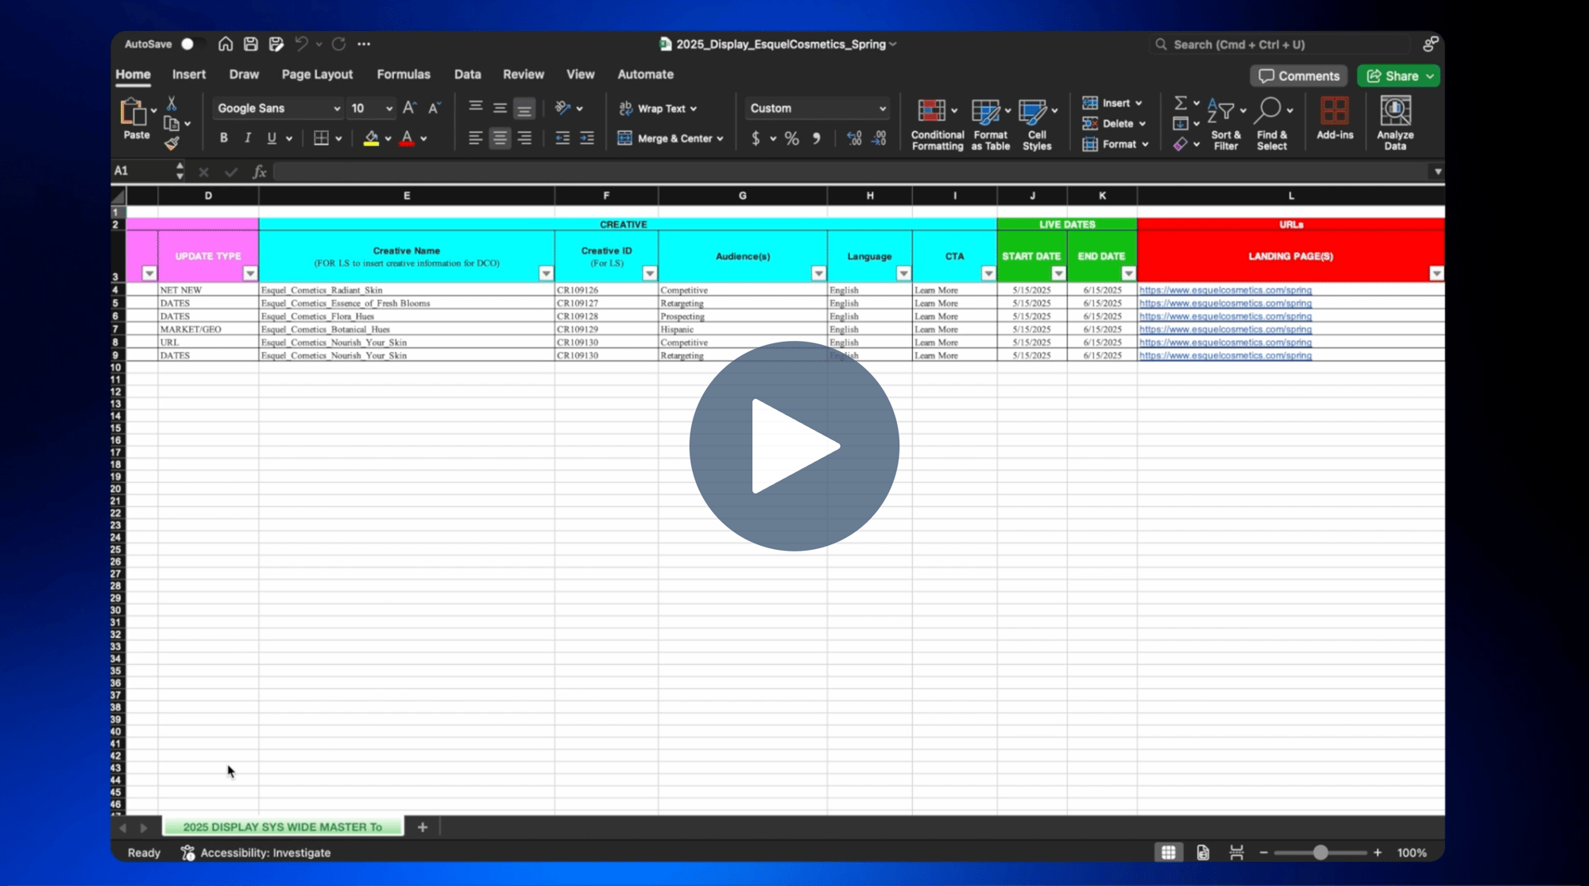The height and width of the screenshot is (886, 1589).
Task: Open the Comments pane
Action: [x=1299, y=75]
